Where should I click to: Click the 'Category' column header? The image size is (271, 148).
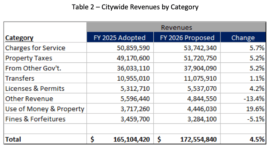pos(19,38)
